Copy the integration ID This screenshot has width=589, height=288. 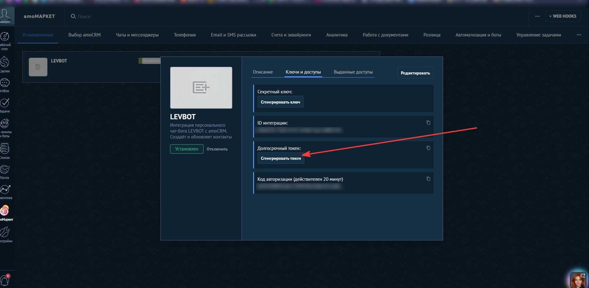tap(428, 123)
